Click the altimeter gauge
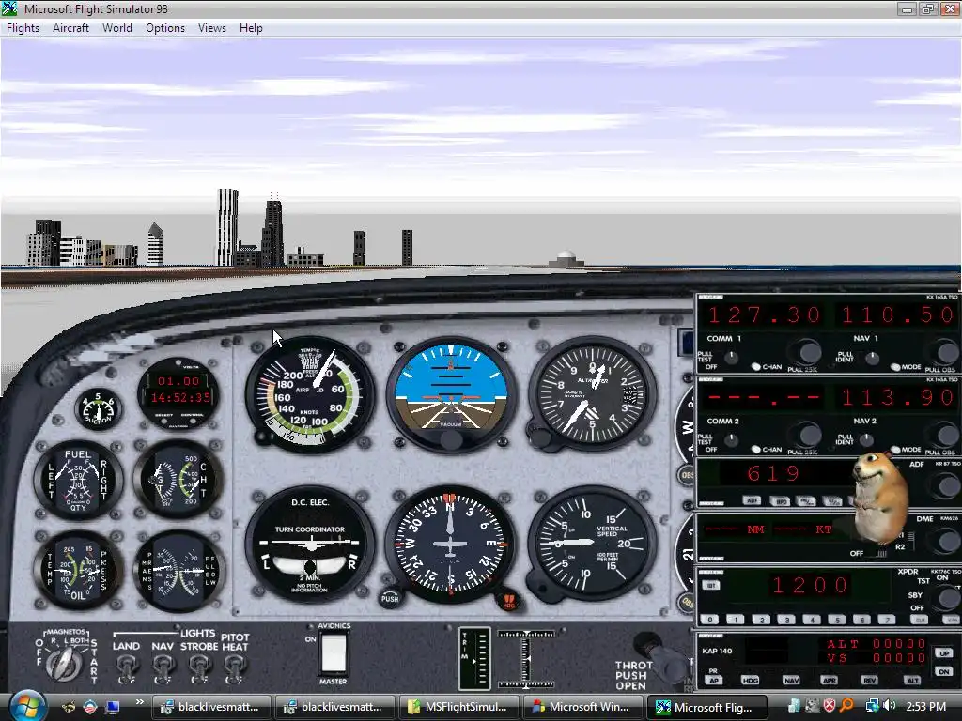 coord(593,394)
